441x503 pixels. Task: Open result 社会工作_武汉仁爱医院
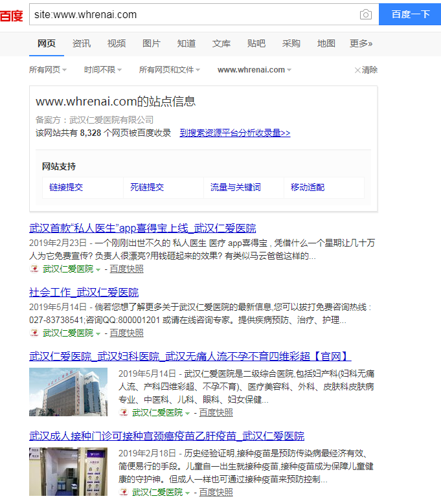[84, 293]
